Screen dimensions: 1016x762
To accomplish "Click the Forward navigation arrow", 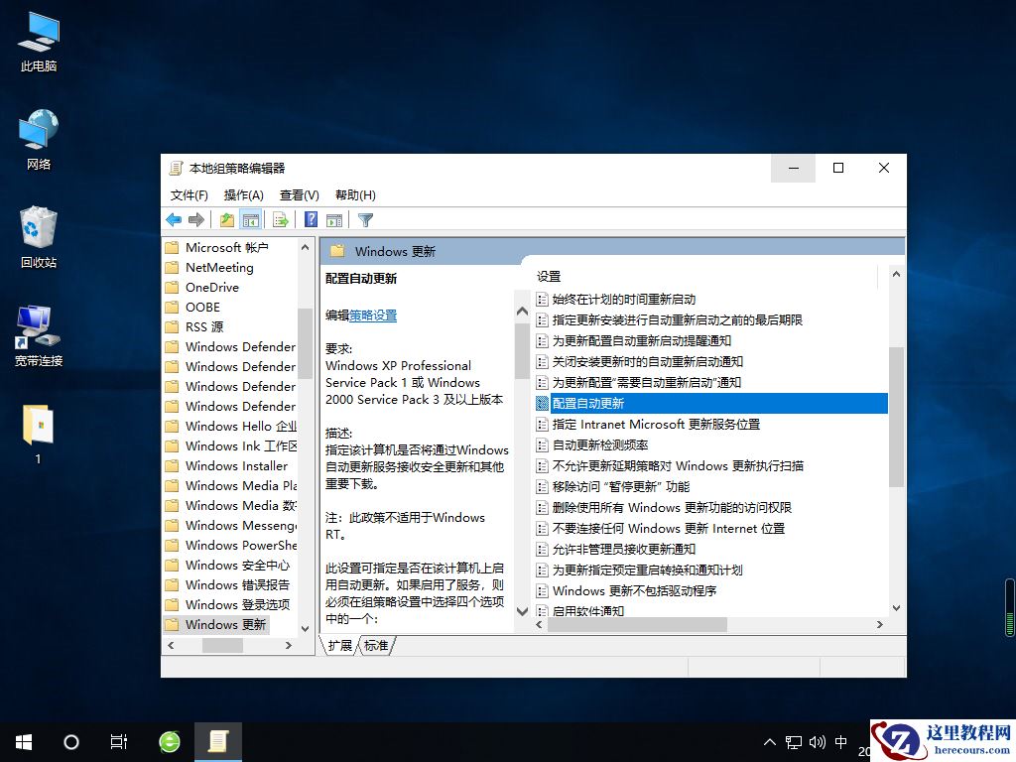I will point(198,219).
